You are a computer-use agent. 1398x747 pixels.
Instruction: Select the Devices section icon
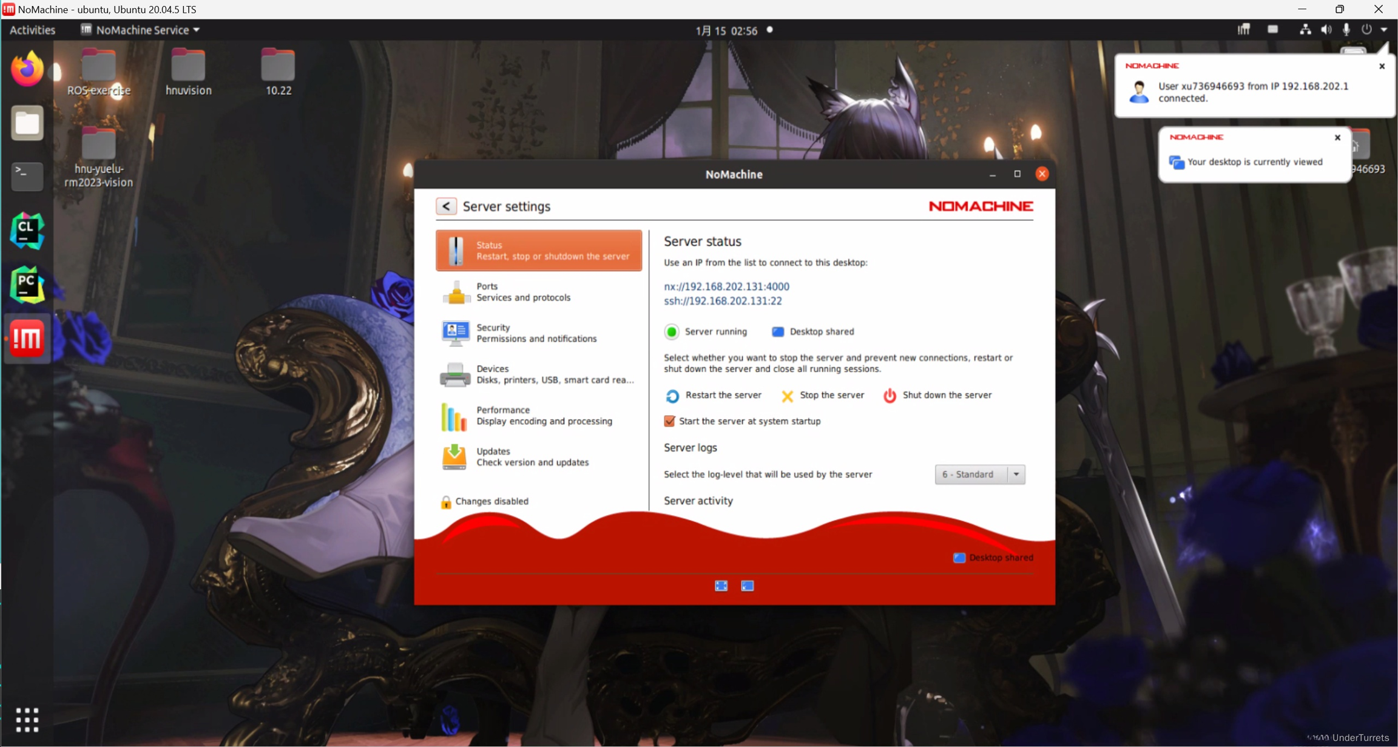[454, 374]
